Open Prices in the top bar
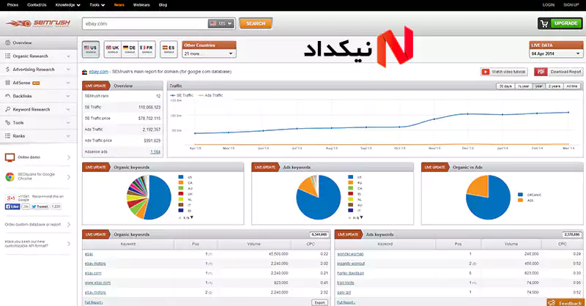The width and height of the screenshot is (586, 306). [x=12, y=5]
